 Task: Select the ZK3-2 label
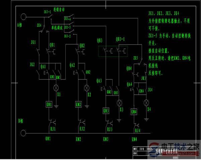(x=67, y=36)
